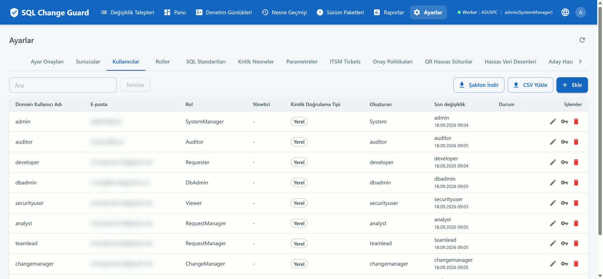Delete the developer user
The height and width of the screenshot is (279, 603).
click(x=576, y=162)
